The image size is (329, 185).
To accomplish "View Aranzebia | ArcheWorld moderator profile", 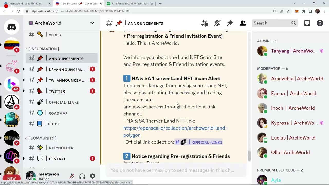I will click(x=290, y=79).
